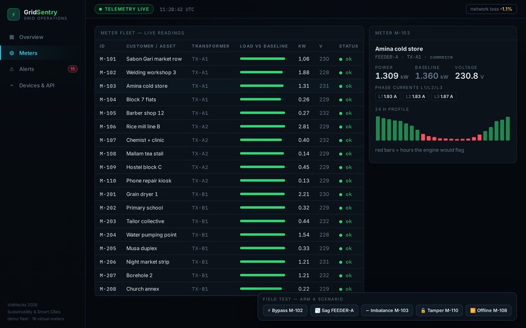Select the Rice mill line B row
Image resolution: width=526 pixels, height=328 pixels.
tap(229, 126)
